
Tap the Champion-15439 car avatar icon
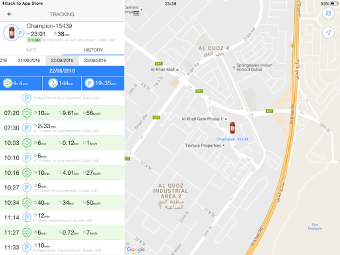[x=11, y=33]
